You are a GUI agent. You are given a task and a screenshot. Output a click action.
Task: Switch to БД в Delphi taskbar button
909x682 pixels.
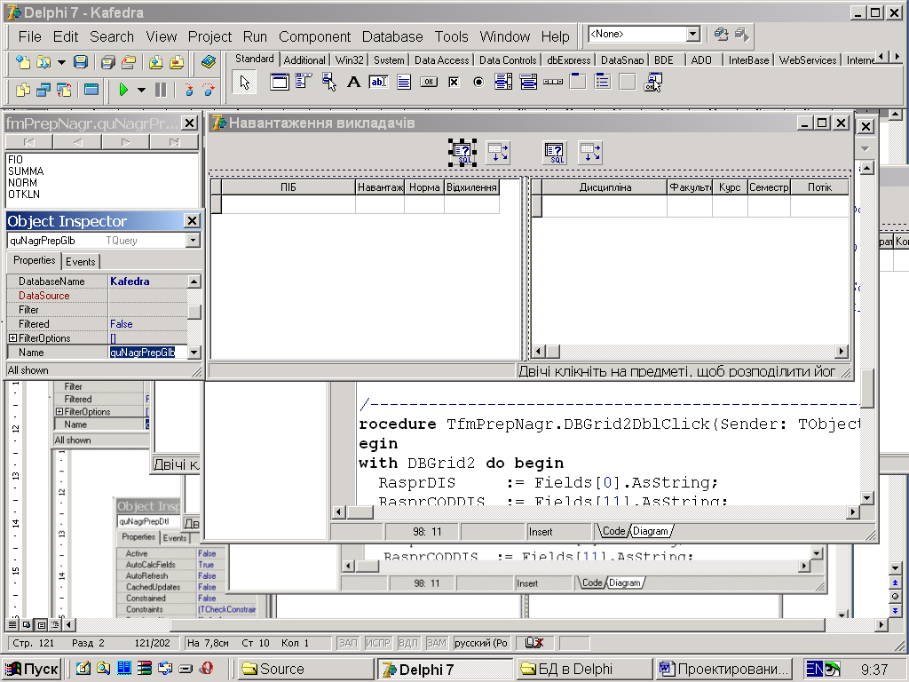coord(582,669)
